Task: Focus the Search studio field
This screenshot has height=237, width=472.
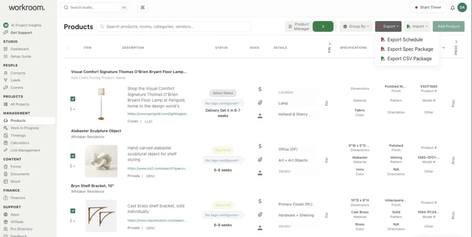Action: click(x=95, y=7)
